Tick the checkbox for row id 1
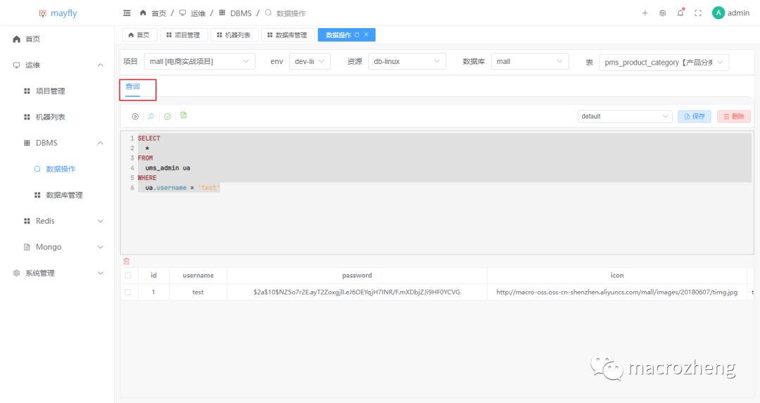The width and height of the screenshot is (760, 403). 128,292
